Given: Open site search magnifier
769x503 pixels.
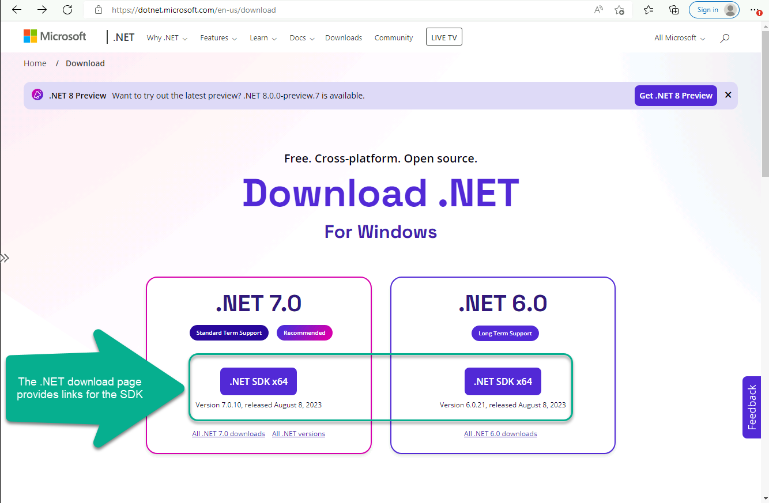Looking at the screenshot, I should tap(725, 38).
